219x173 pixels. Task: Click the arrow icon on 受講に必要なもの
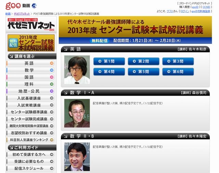pyautogui.click(x=52, y=161)
